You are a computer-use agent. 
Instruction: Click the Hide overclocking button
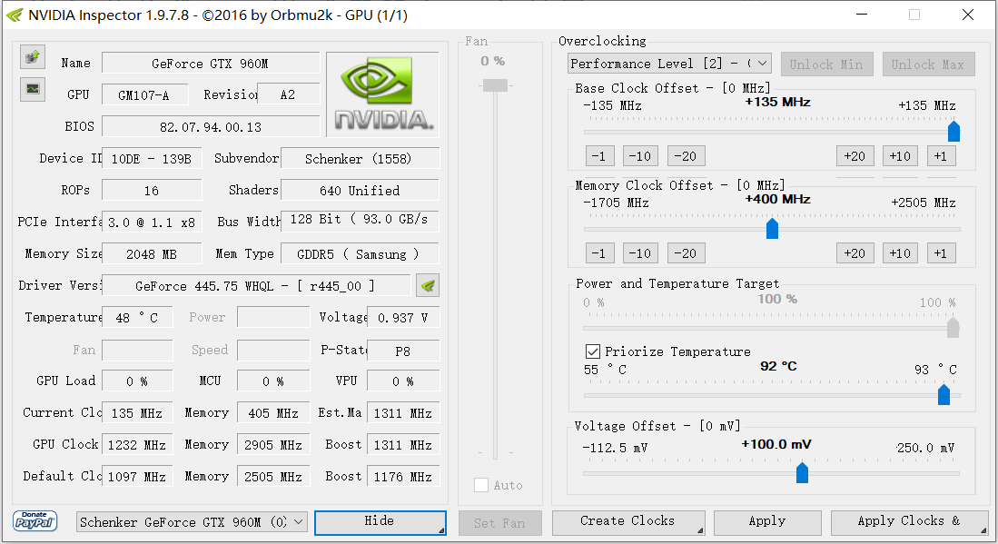point(380,522)
